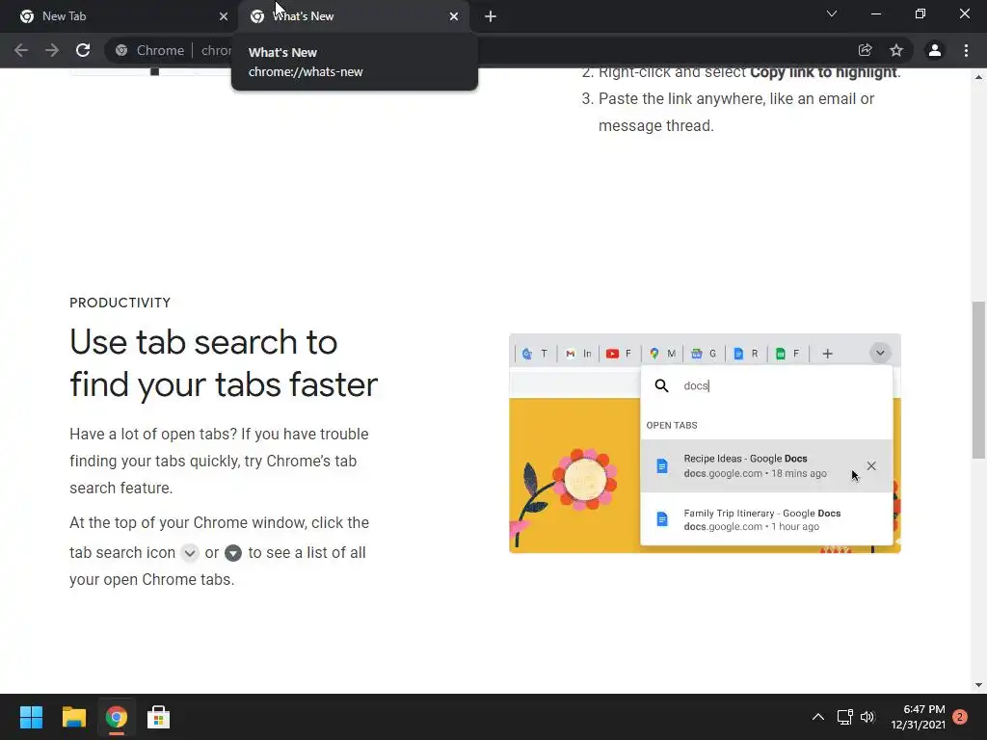The height and width of the screenshot is (740, 987).
Task: Go forward to the next page
Action: coord(52,50)
